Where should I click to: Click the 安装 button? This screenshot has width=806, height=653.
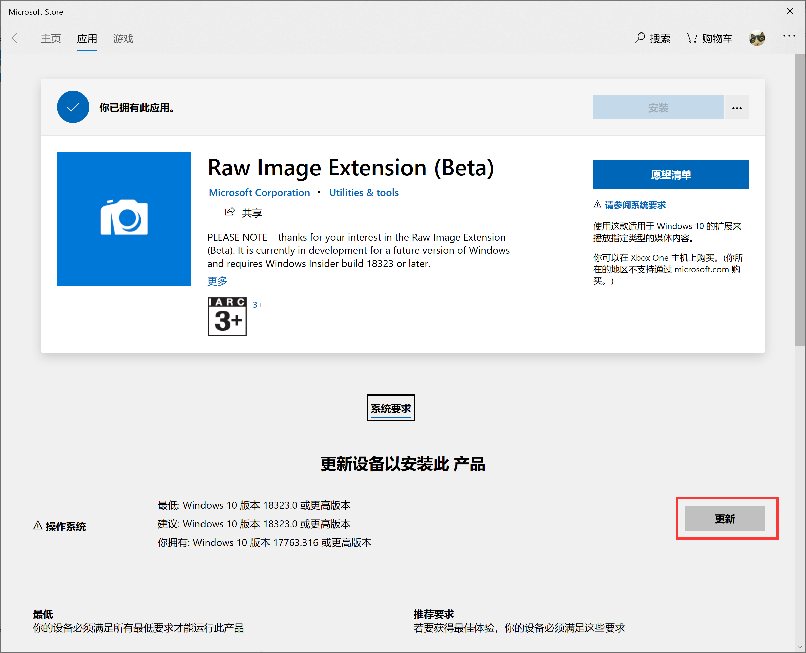pyautogui.click(x=658, y=108)
